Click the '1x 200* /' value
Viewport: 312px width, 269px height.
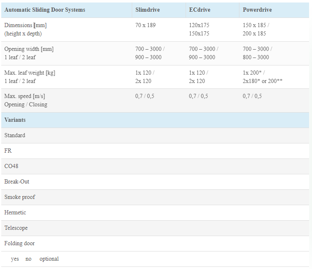(x=254, y=73)
